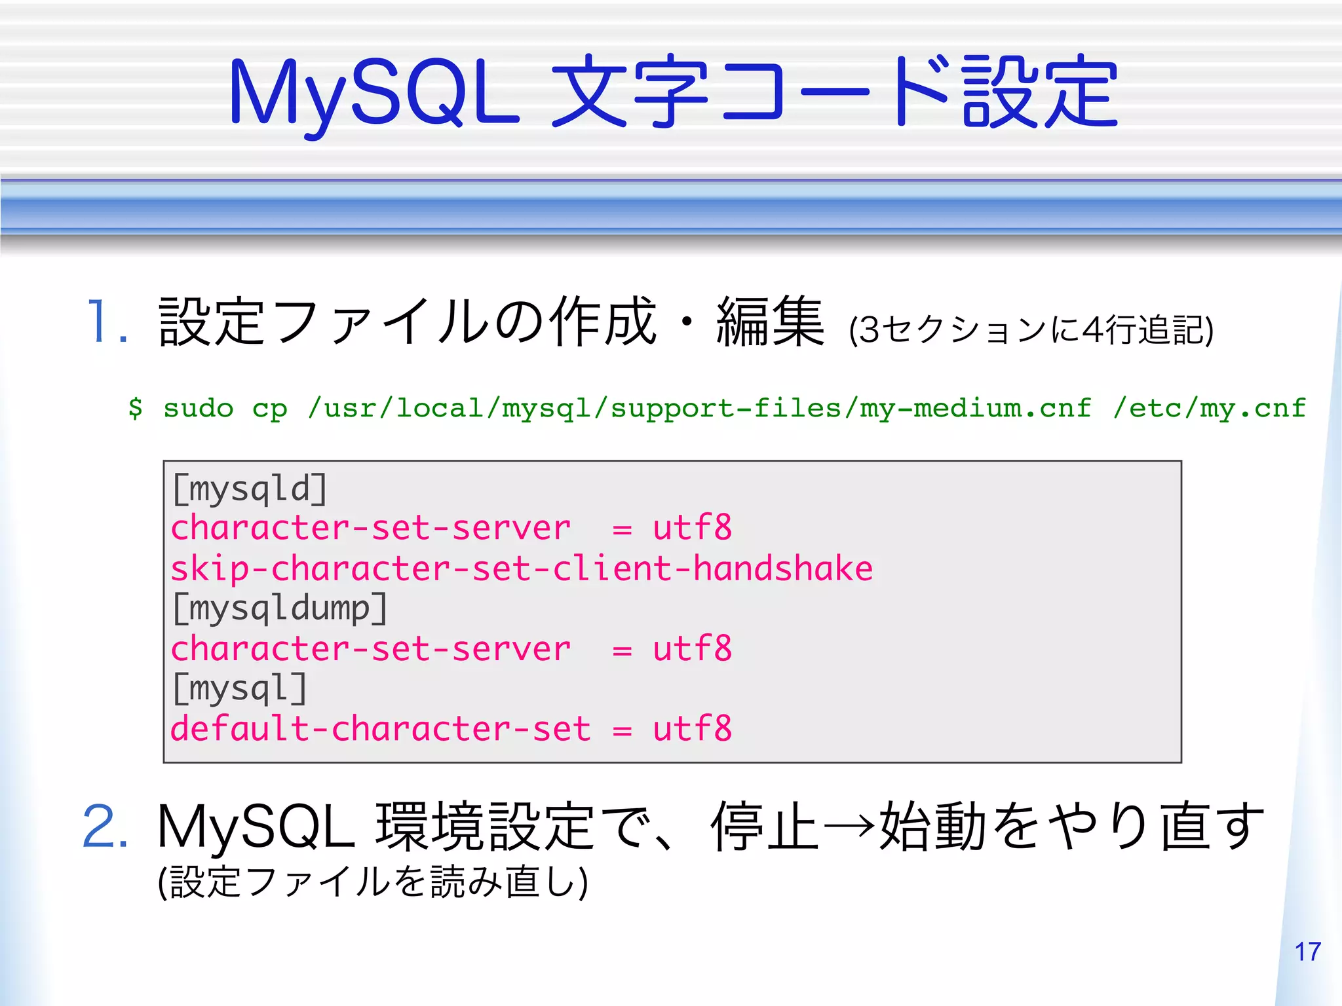Click the note '(3セクションに4行追記)'
This screenshot has width=1342, height=1006.
pos(1031,329)
